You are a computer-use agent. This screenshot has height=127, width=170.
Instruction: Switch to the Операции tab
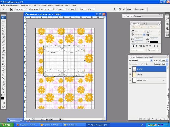coord(137,16)
